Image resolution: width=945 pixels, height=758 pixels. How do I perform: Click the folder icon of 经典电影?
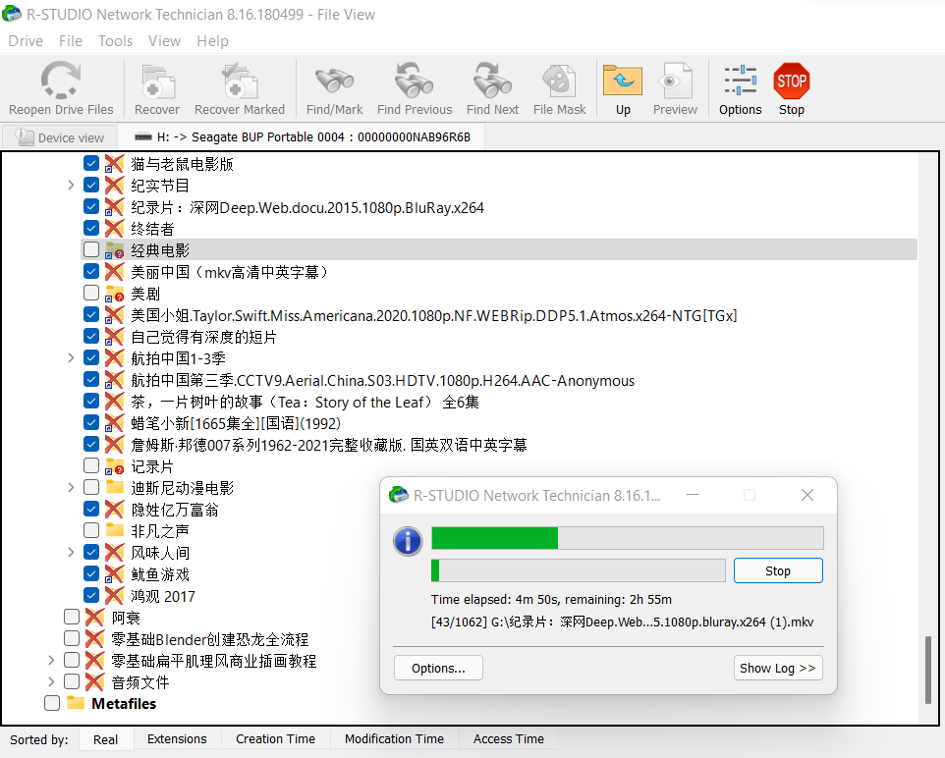[115, 250]
